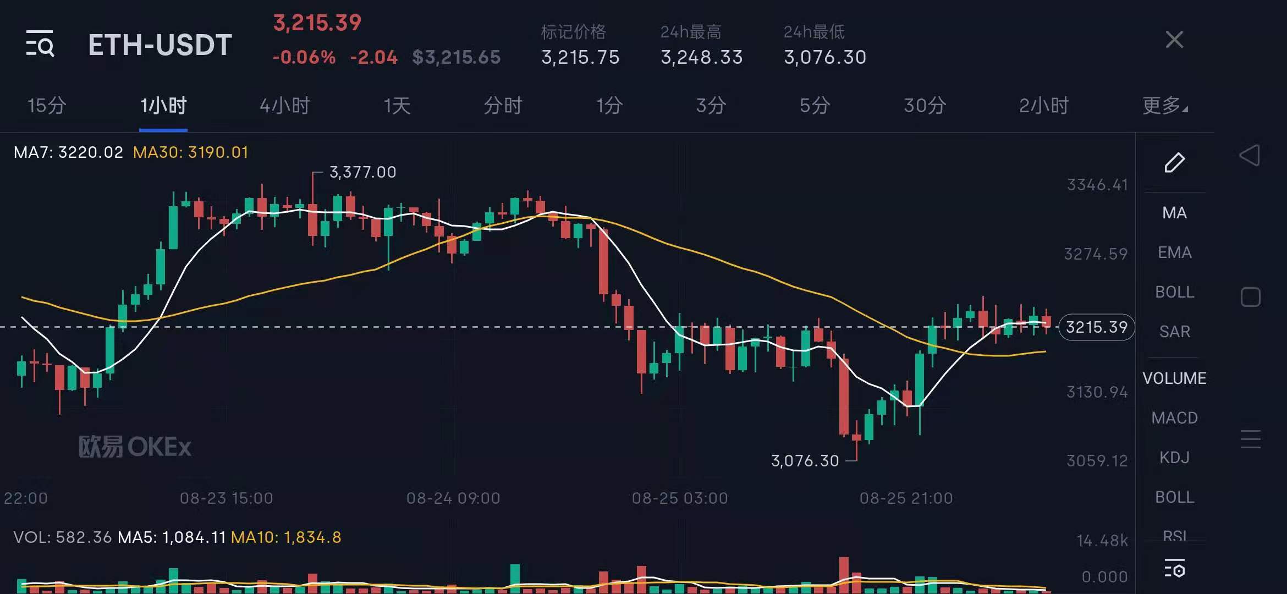Select the 1天 timeframe tab
This screenshot has width=1287, height=594.
tap(397, 105)
